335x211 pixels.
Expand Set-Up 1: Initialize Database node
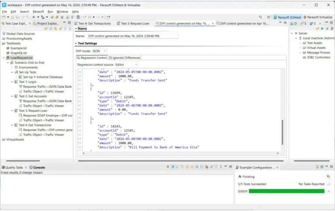point(17,77)
